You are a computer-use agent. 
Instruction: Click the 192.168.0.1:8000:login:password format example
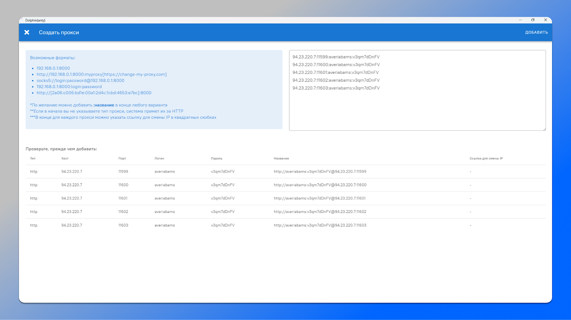(x=69, y=86)
